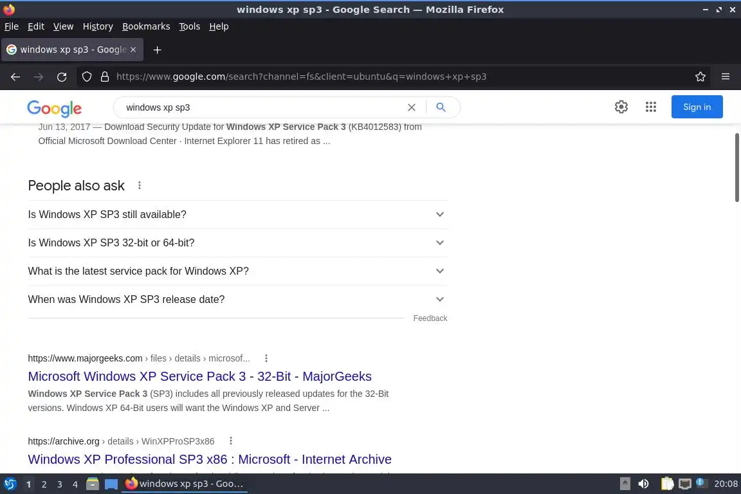Bookmark this page with the star
Screen dimensions: 741x494
pyautogui.click(x=700, y=77)
